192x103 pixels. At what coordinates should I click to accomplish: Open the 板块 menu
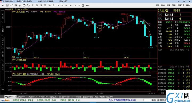click(x=158, y=5)
